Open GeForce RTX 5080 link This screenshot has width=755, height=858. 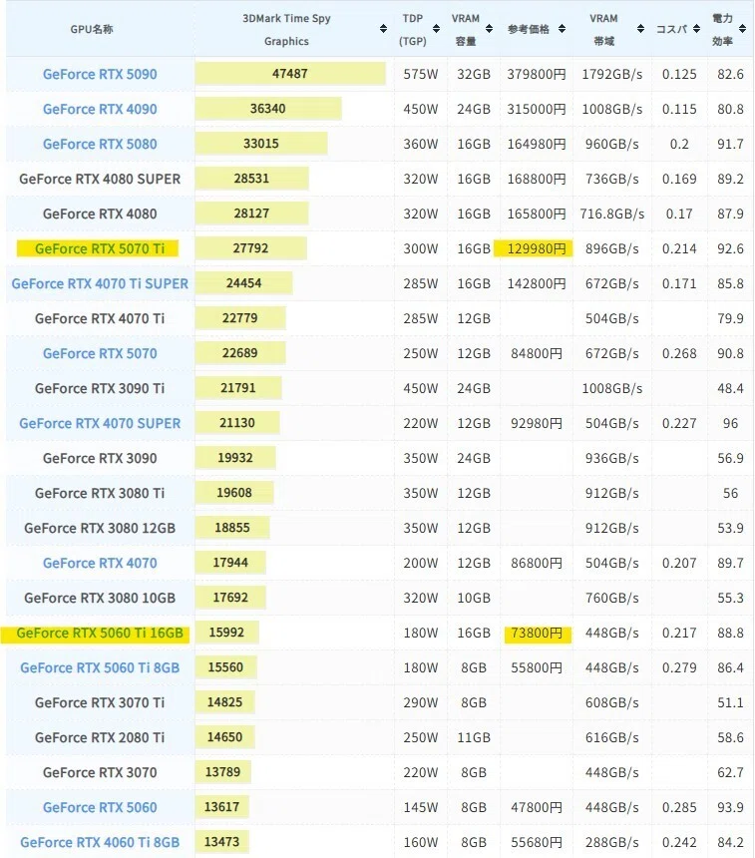coord(100,144)
